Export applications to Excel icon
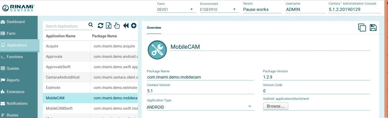Viewport: 388px width, 118px height. click(109, 25)
